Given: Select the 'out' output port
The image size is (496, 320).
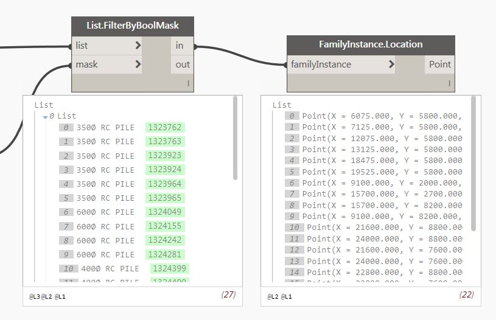Looking at the screenshot, I should (x=182, y=64).
